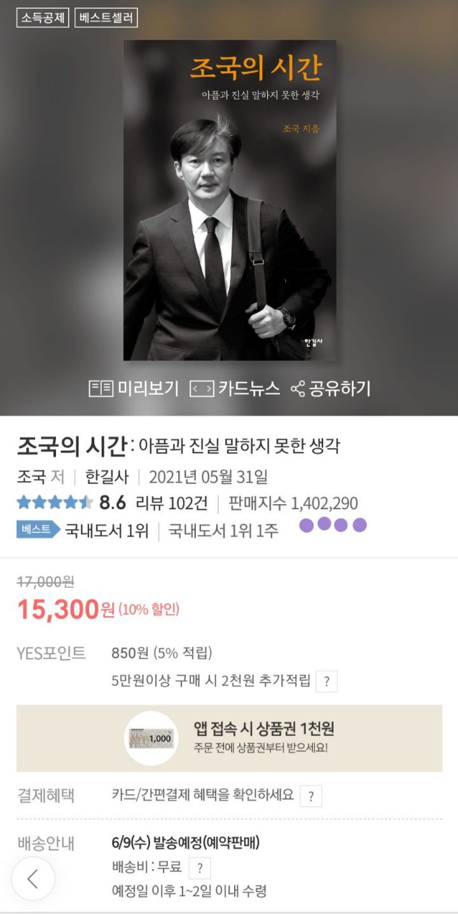Viewport: 458px width, 914px height.
Task: Tap the 공유하기 share icon
Action: 330,388
